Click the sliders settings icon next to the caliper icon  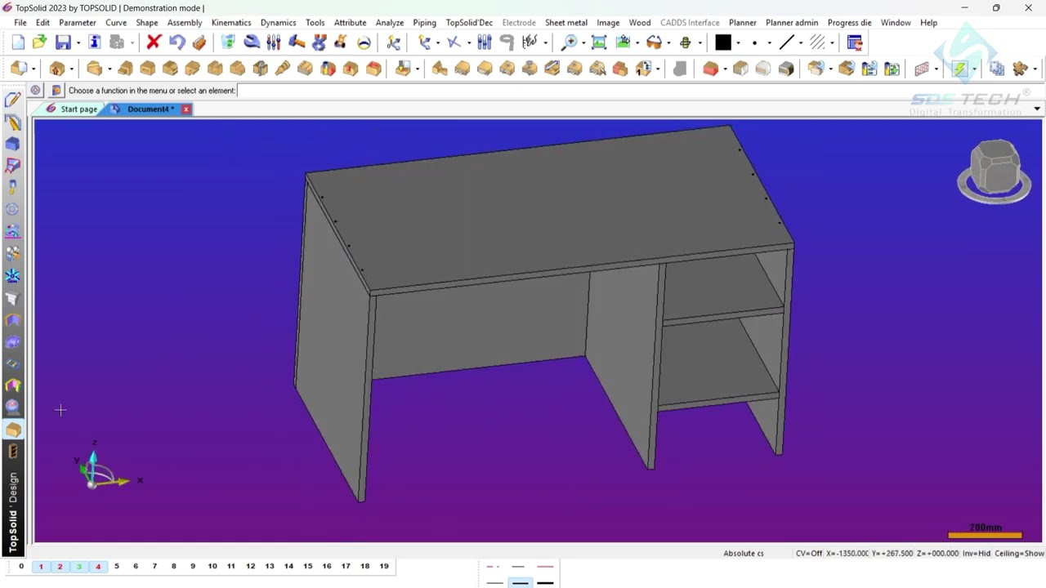point(274,42)
